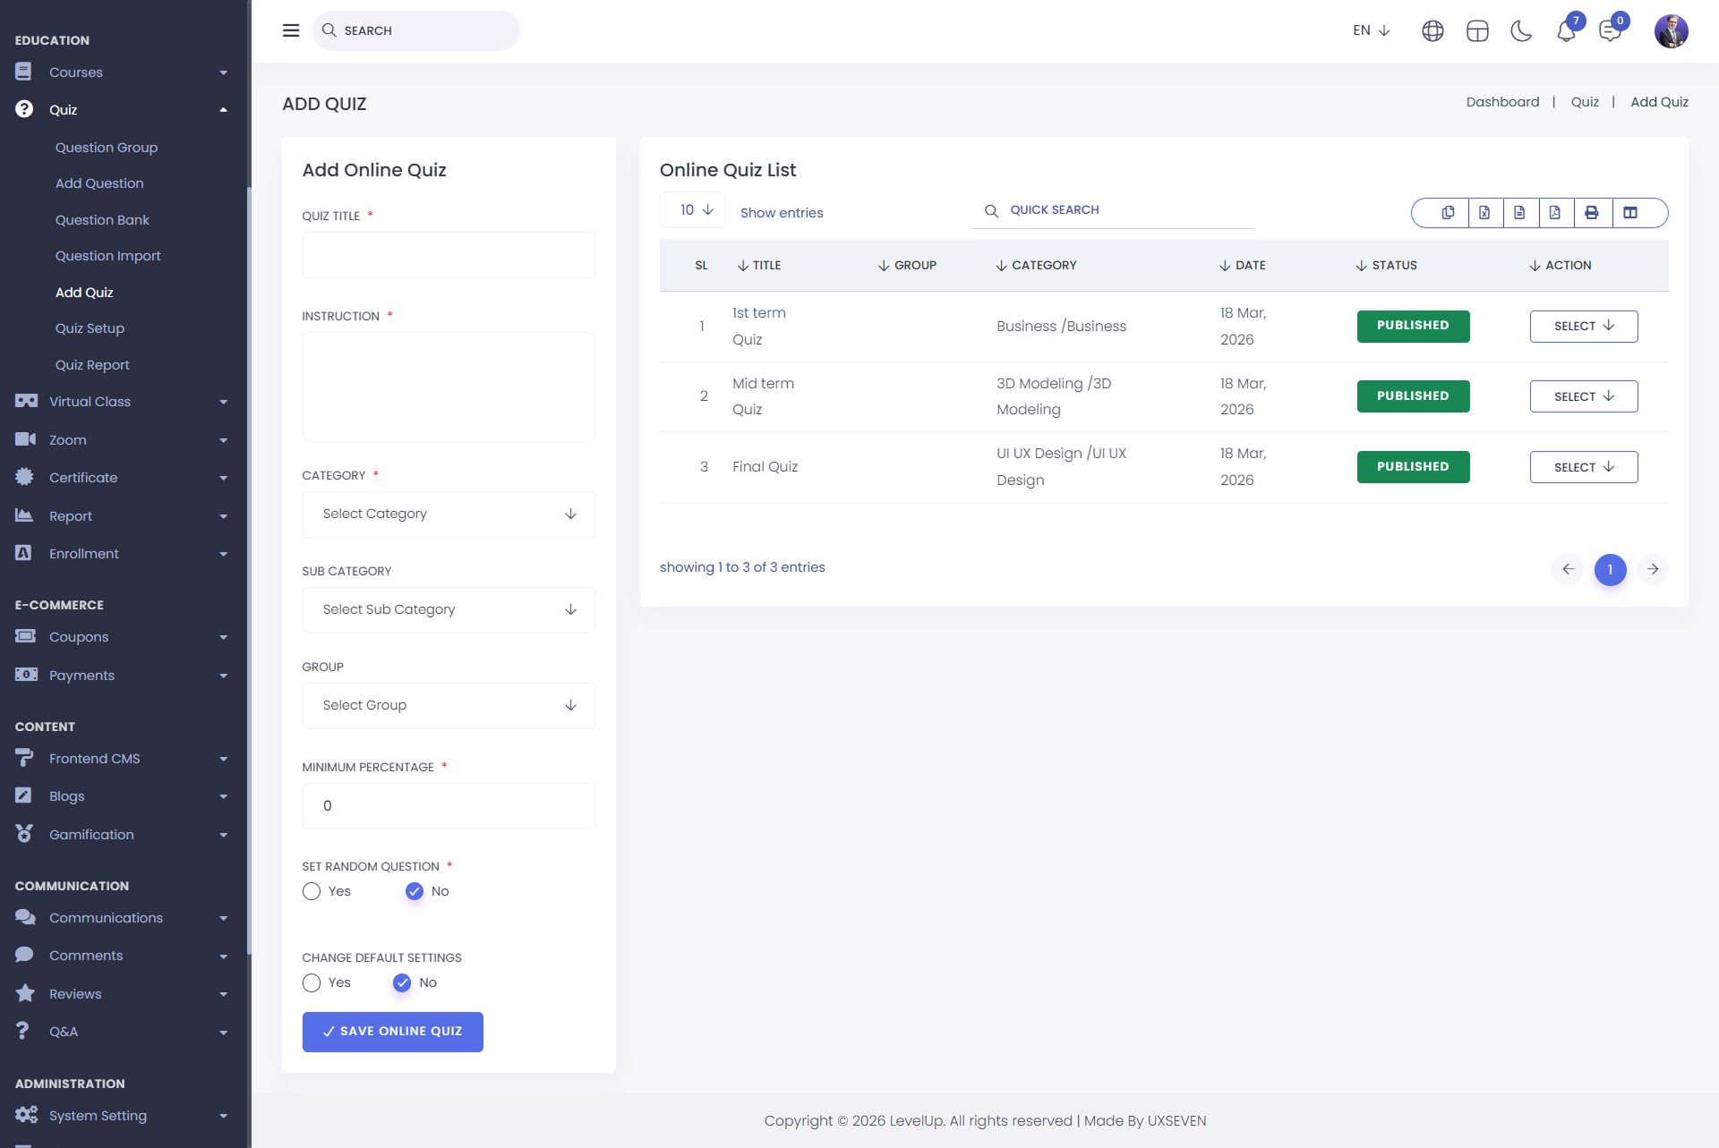Open Question Bank in the sidebar
The image size is (1719, 1148).
click(102, 220)
